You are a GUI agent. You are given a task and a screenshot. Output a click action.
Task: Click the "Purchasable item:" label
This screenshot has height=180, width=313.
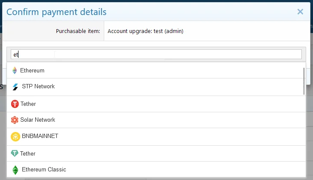pyautogui.click(x=78, y=31)
